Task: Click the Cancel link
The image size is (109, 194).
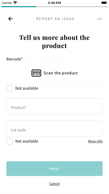Action: point(54,184)
